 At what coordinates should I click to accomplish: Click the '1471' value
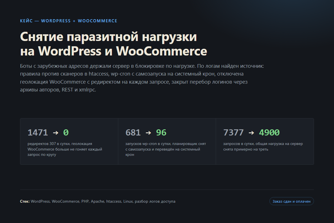[x=38, y=132]
